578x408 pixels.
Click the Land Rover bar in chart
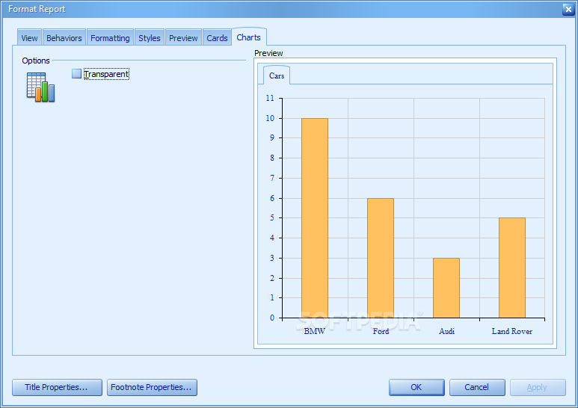tap(512, 268)
